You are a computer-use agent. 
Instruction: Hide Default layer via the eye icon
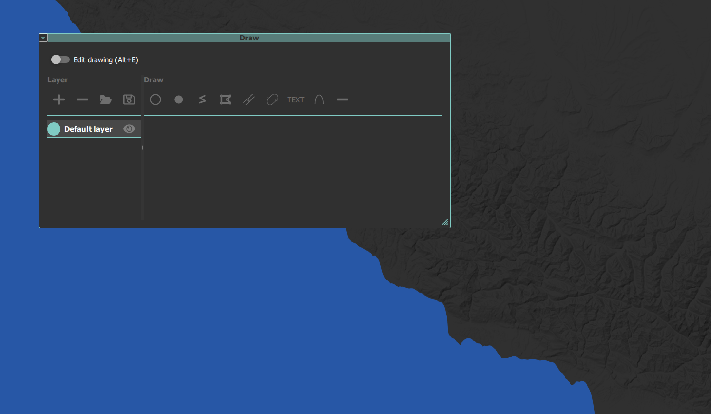click(129, 129)
